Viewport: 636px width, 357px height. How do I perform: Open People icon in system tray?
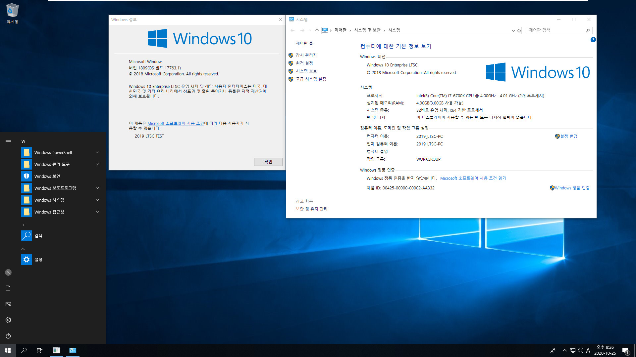[553, 350]
